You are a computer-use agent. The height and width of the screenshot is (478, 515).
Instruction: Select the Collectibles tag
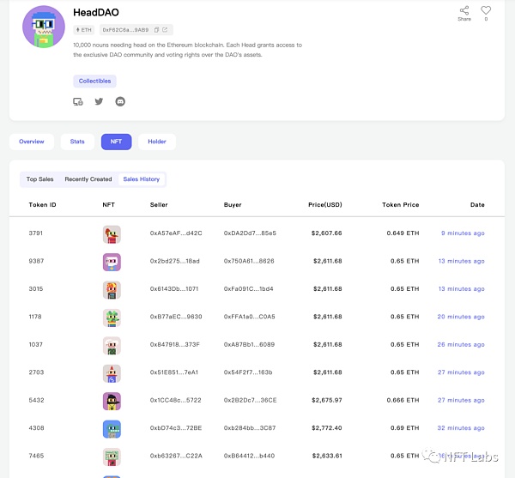tap(94, 82)
